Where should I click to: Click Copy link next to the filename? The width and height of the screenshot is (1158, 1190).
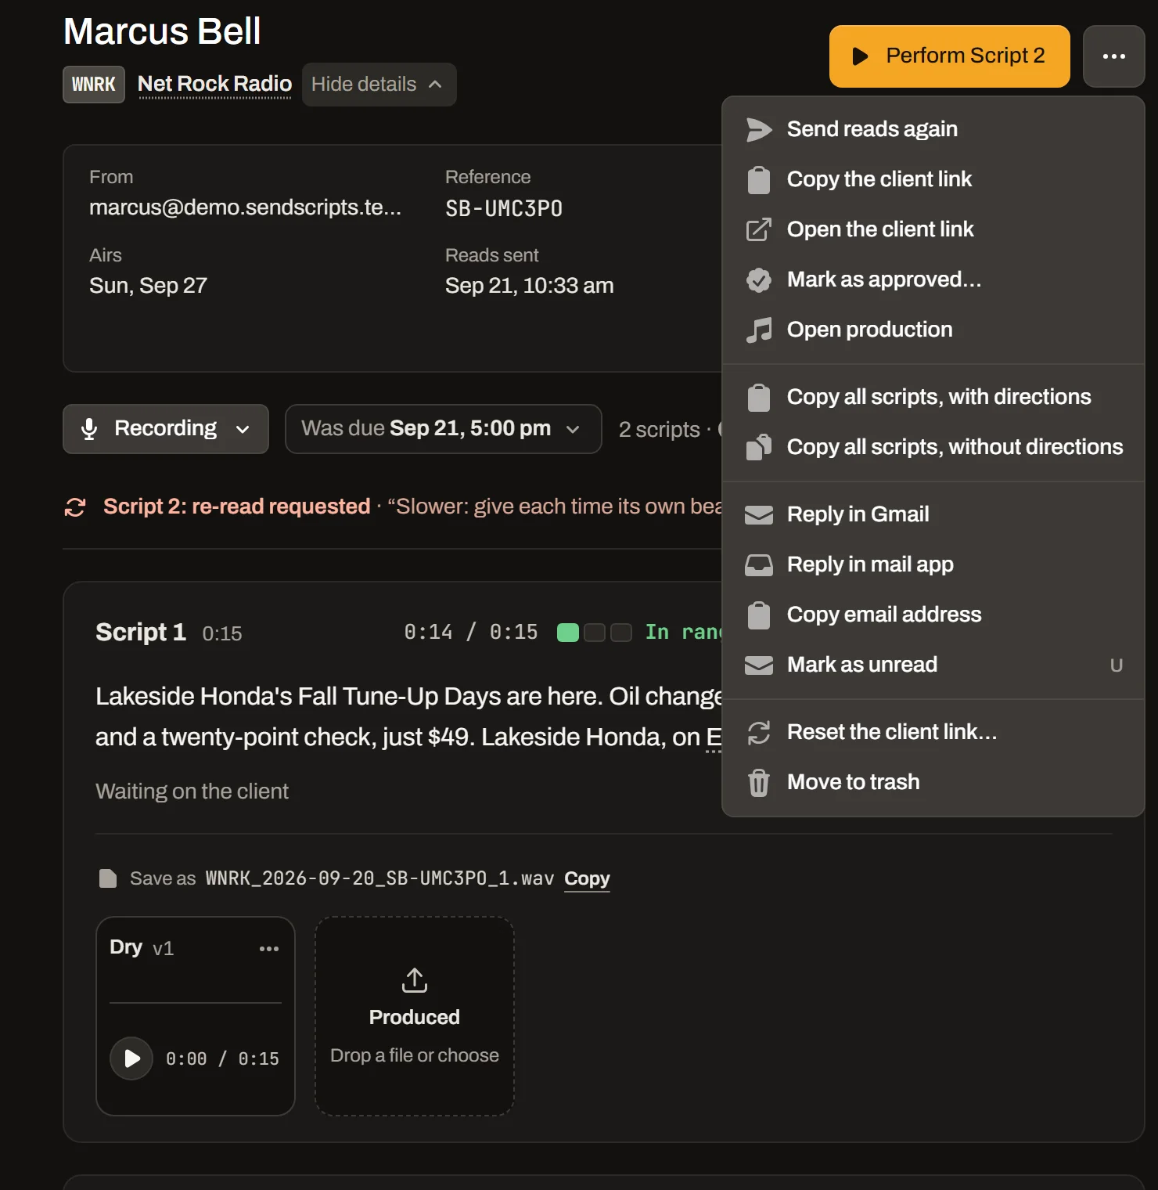pyautogui.click(x=587, y=878)
